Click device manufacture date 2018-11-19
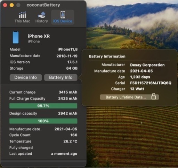The image size is (178, 168). click(x=67, y=56)
